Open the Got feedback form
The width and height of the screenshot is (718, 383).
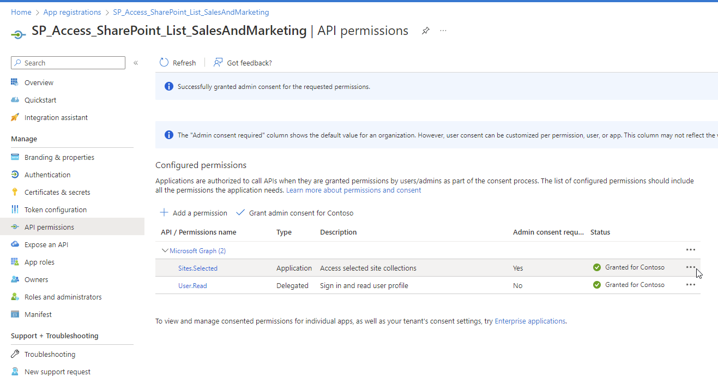(x=243, y=62)
